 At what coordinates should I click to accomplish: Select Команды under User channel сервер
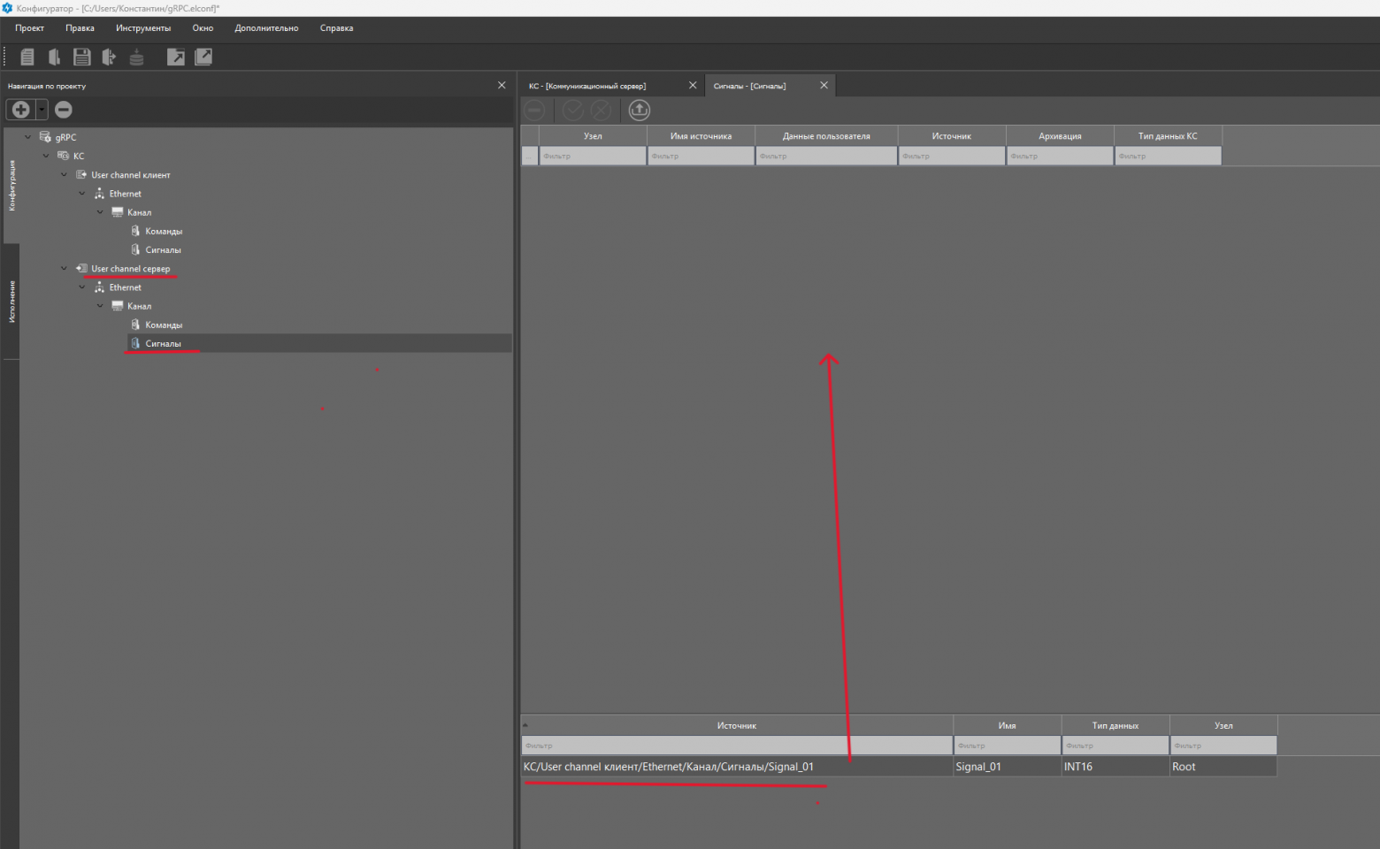click(164, 325)
